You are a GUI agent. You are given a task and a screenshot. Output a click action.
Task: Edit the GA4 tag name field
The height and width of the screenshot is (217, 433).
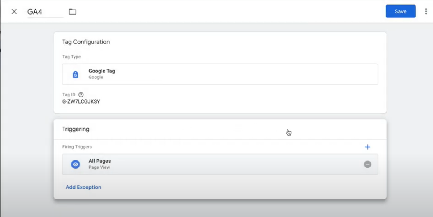click(x=45, y=12)
